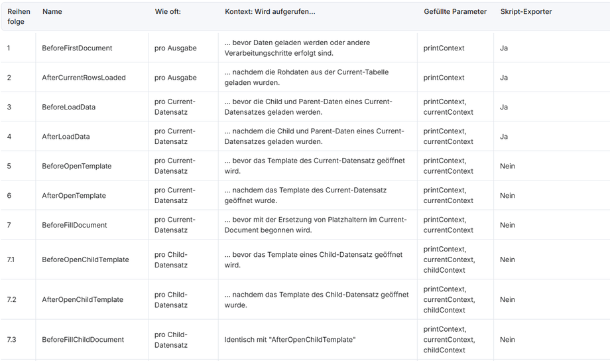This screenshot has width=610, height=361.
Task: Click the BeforeFillChildDocument entry
Action: point(83,340)
